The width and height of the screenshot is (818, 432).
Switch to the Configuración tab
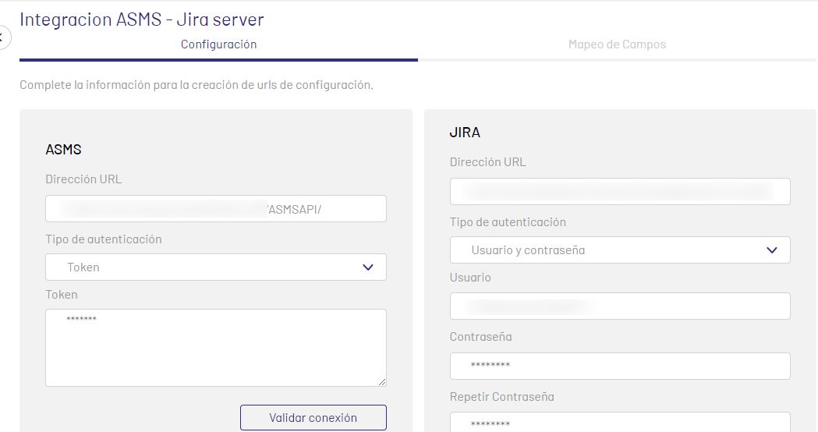click(218, 44)
